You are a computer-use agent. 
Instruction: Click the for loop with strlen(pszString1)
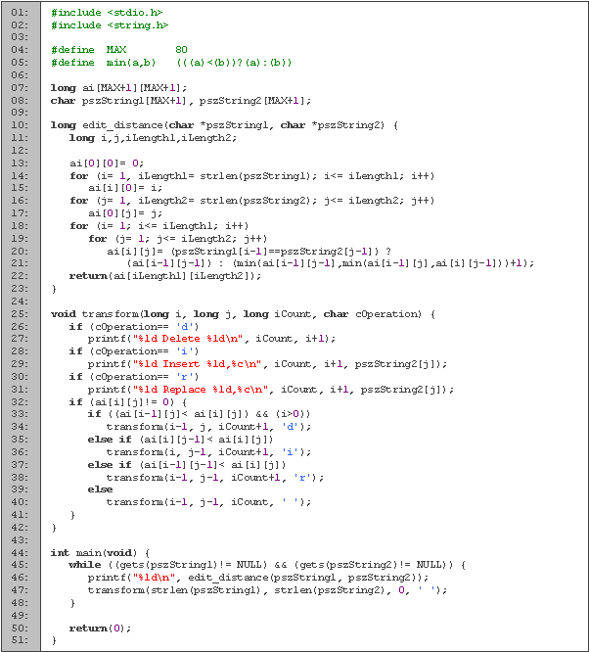point(252,176)
